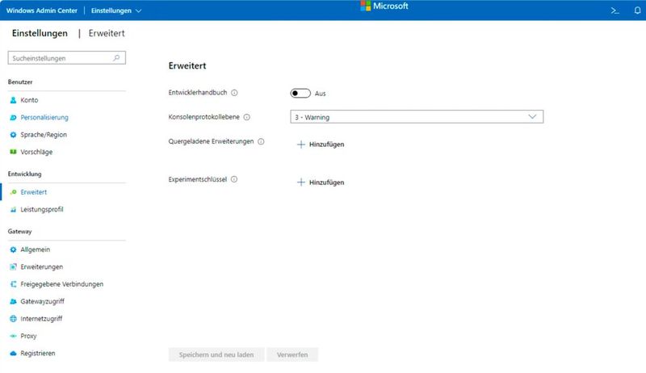646x373 pixels.
Task: Toggle the Entwicklerhandbuch switch
Action: (300, 93)
